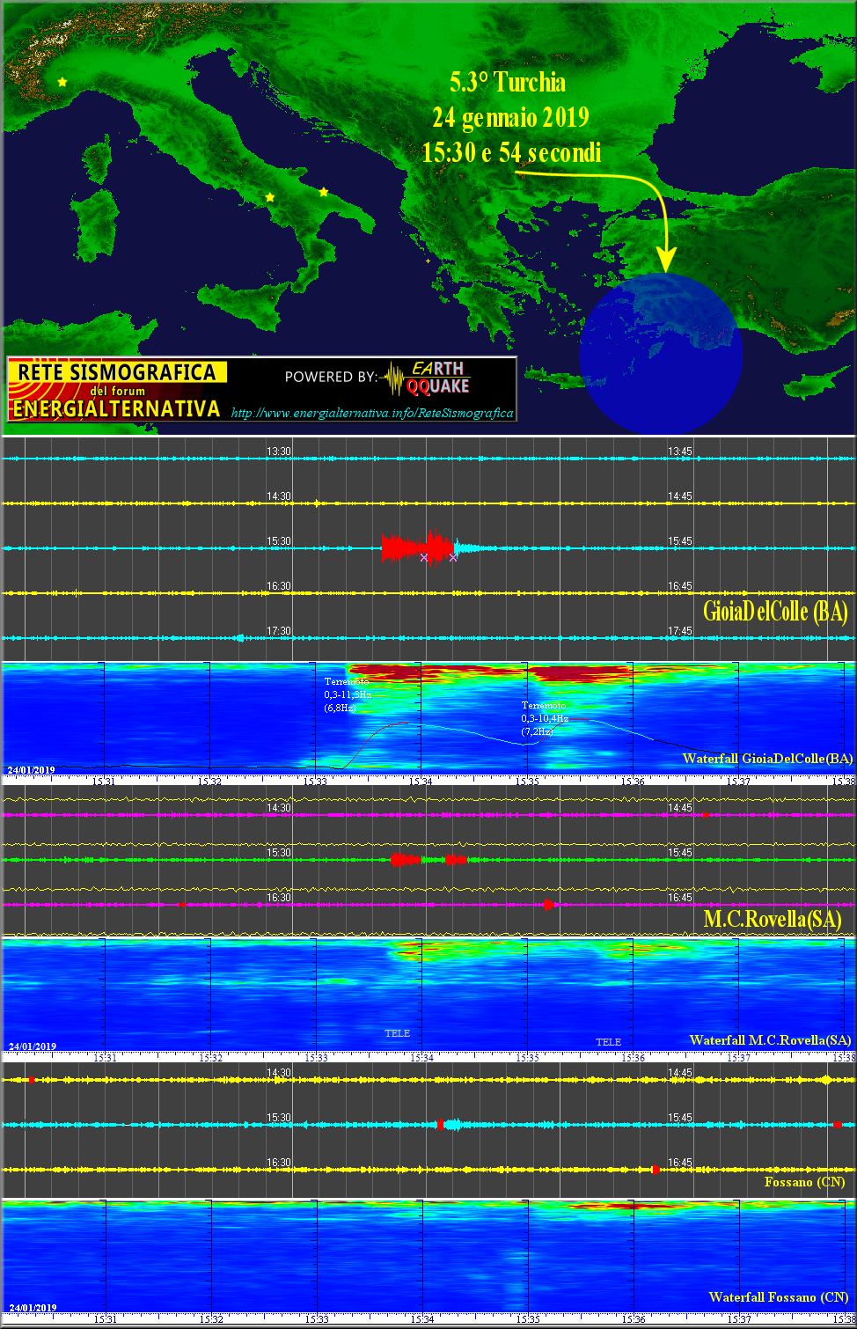Image resolution: width=857 pixels, height=1329 pixels.
Task: Select the '5.3° Turchia' title text
Action: click(508, 82)
